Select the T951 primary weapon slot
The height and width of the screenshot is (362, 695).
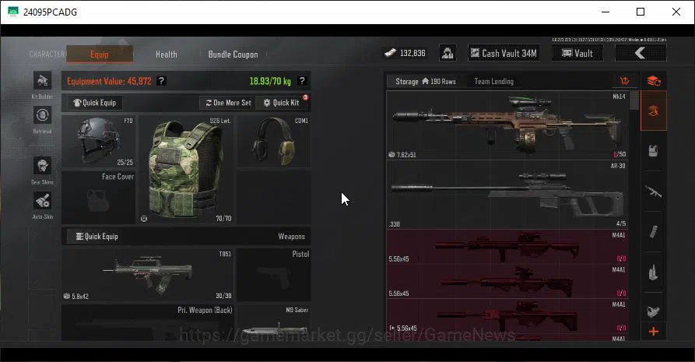coord(148,275)
